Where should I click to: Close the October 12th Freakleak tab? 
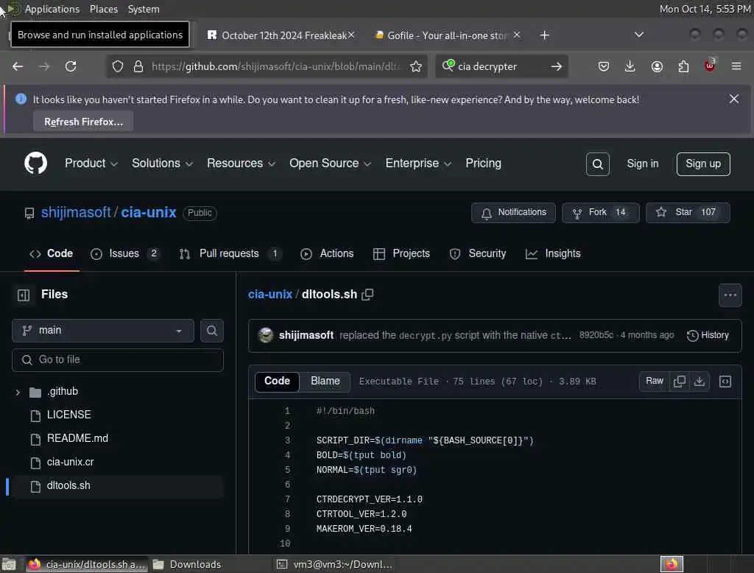(351, 35)
